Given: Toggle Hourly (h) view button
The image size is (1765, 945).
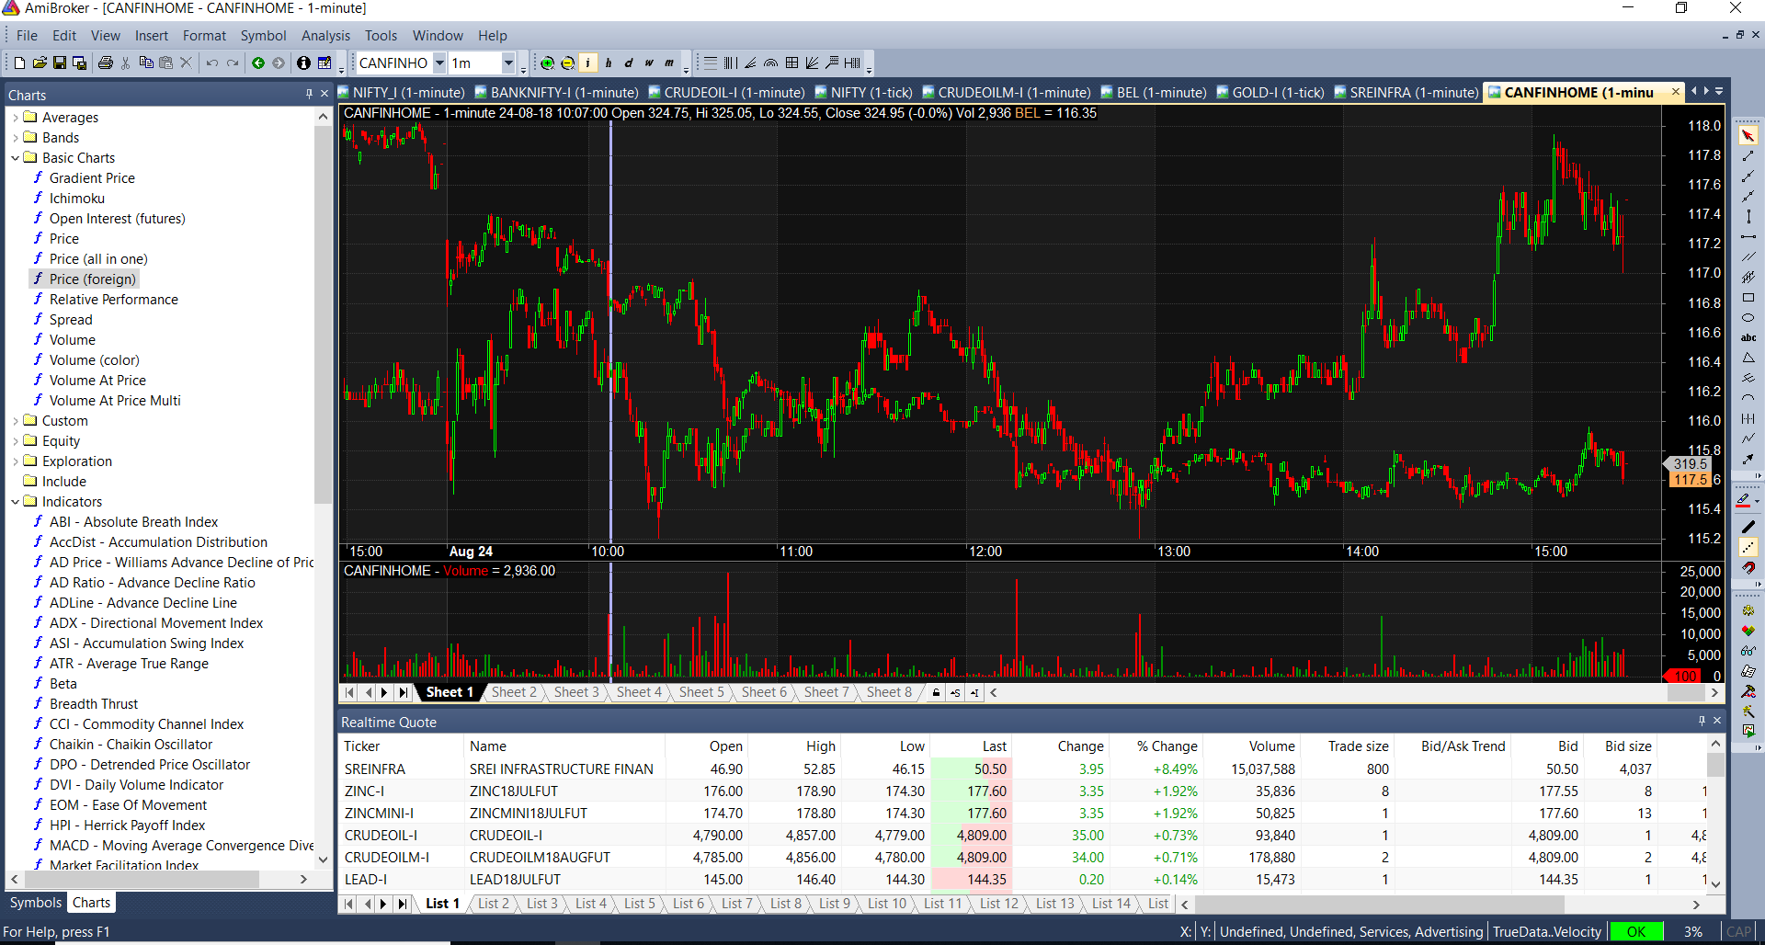Looking at the screenshot, I should 609,63.
